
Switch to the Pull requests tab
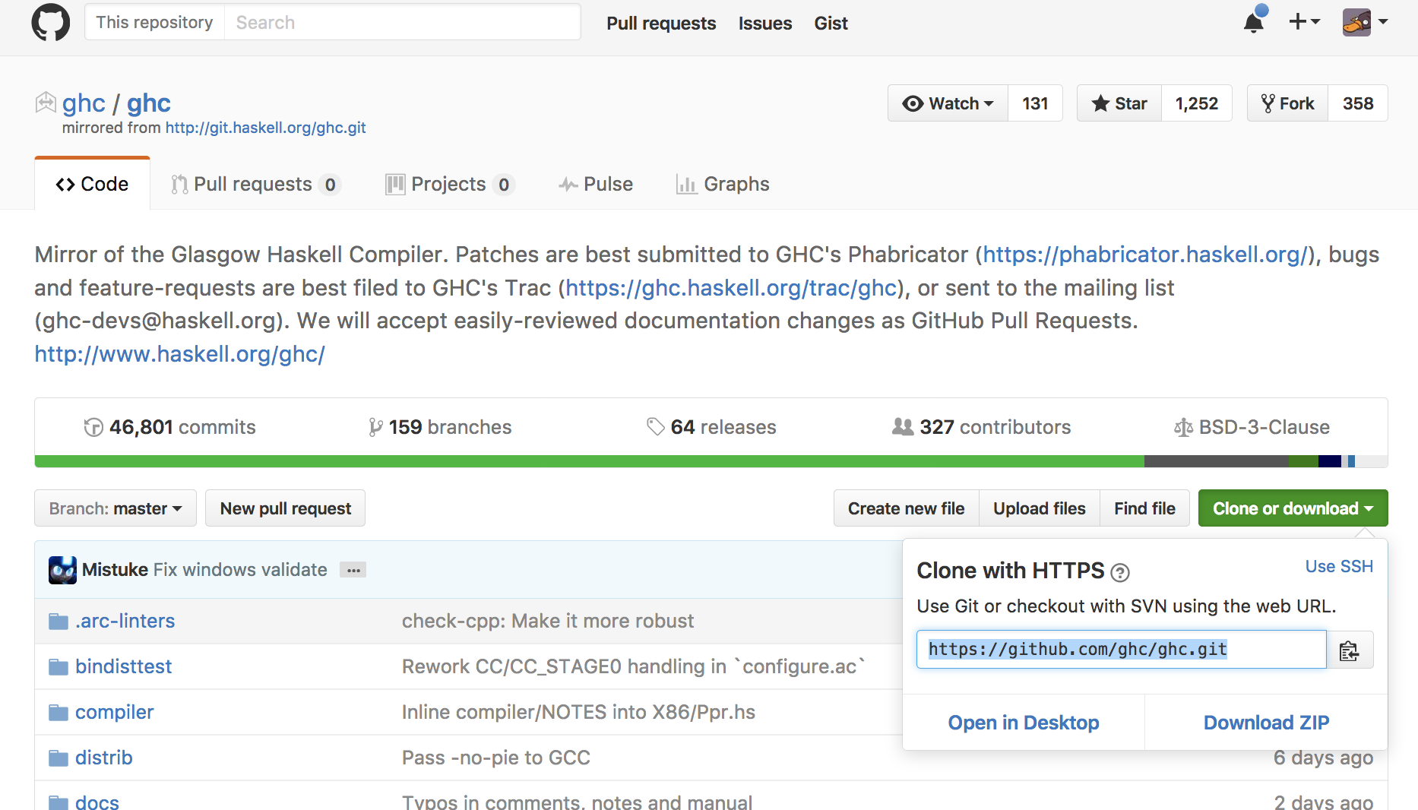pos(255,184)
